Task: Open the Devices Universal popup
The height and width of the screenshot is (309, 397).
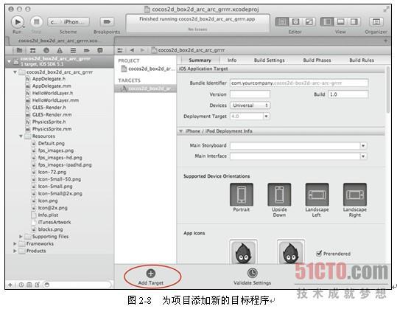Action: (250, 105)
